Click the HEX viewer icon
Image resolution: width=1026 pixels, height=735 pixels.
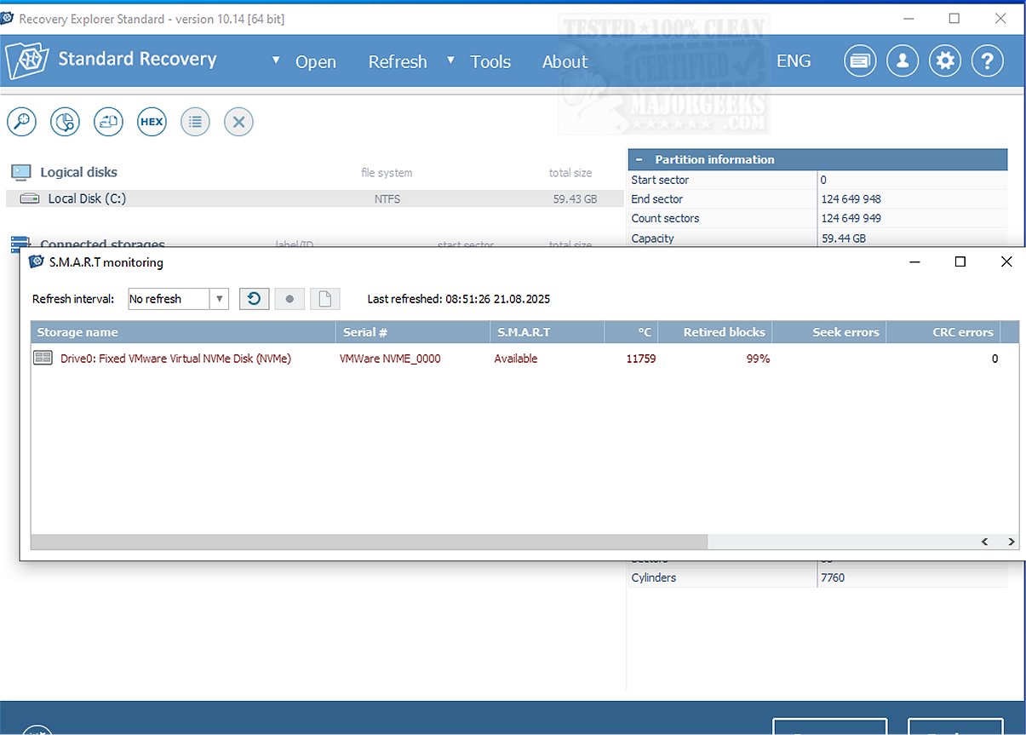click(x=152, y=122)
